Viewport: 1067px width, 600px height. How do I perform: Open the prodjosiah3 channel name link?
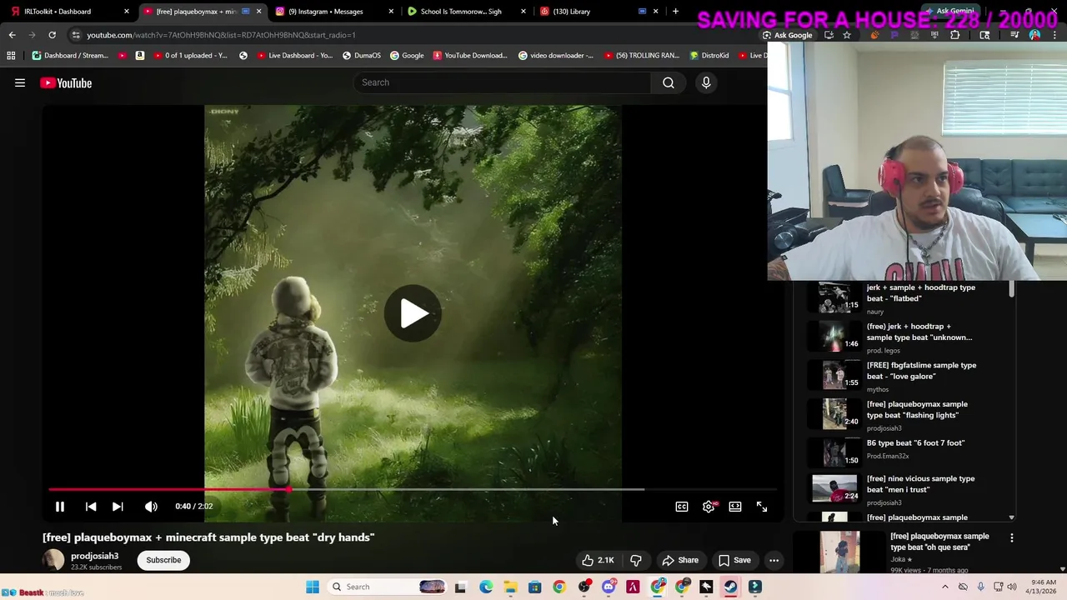[x=94, y=556]
